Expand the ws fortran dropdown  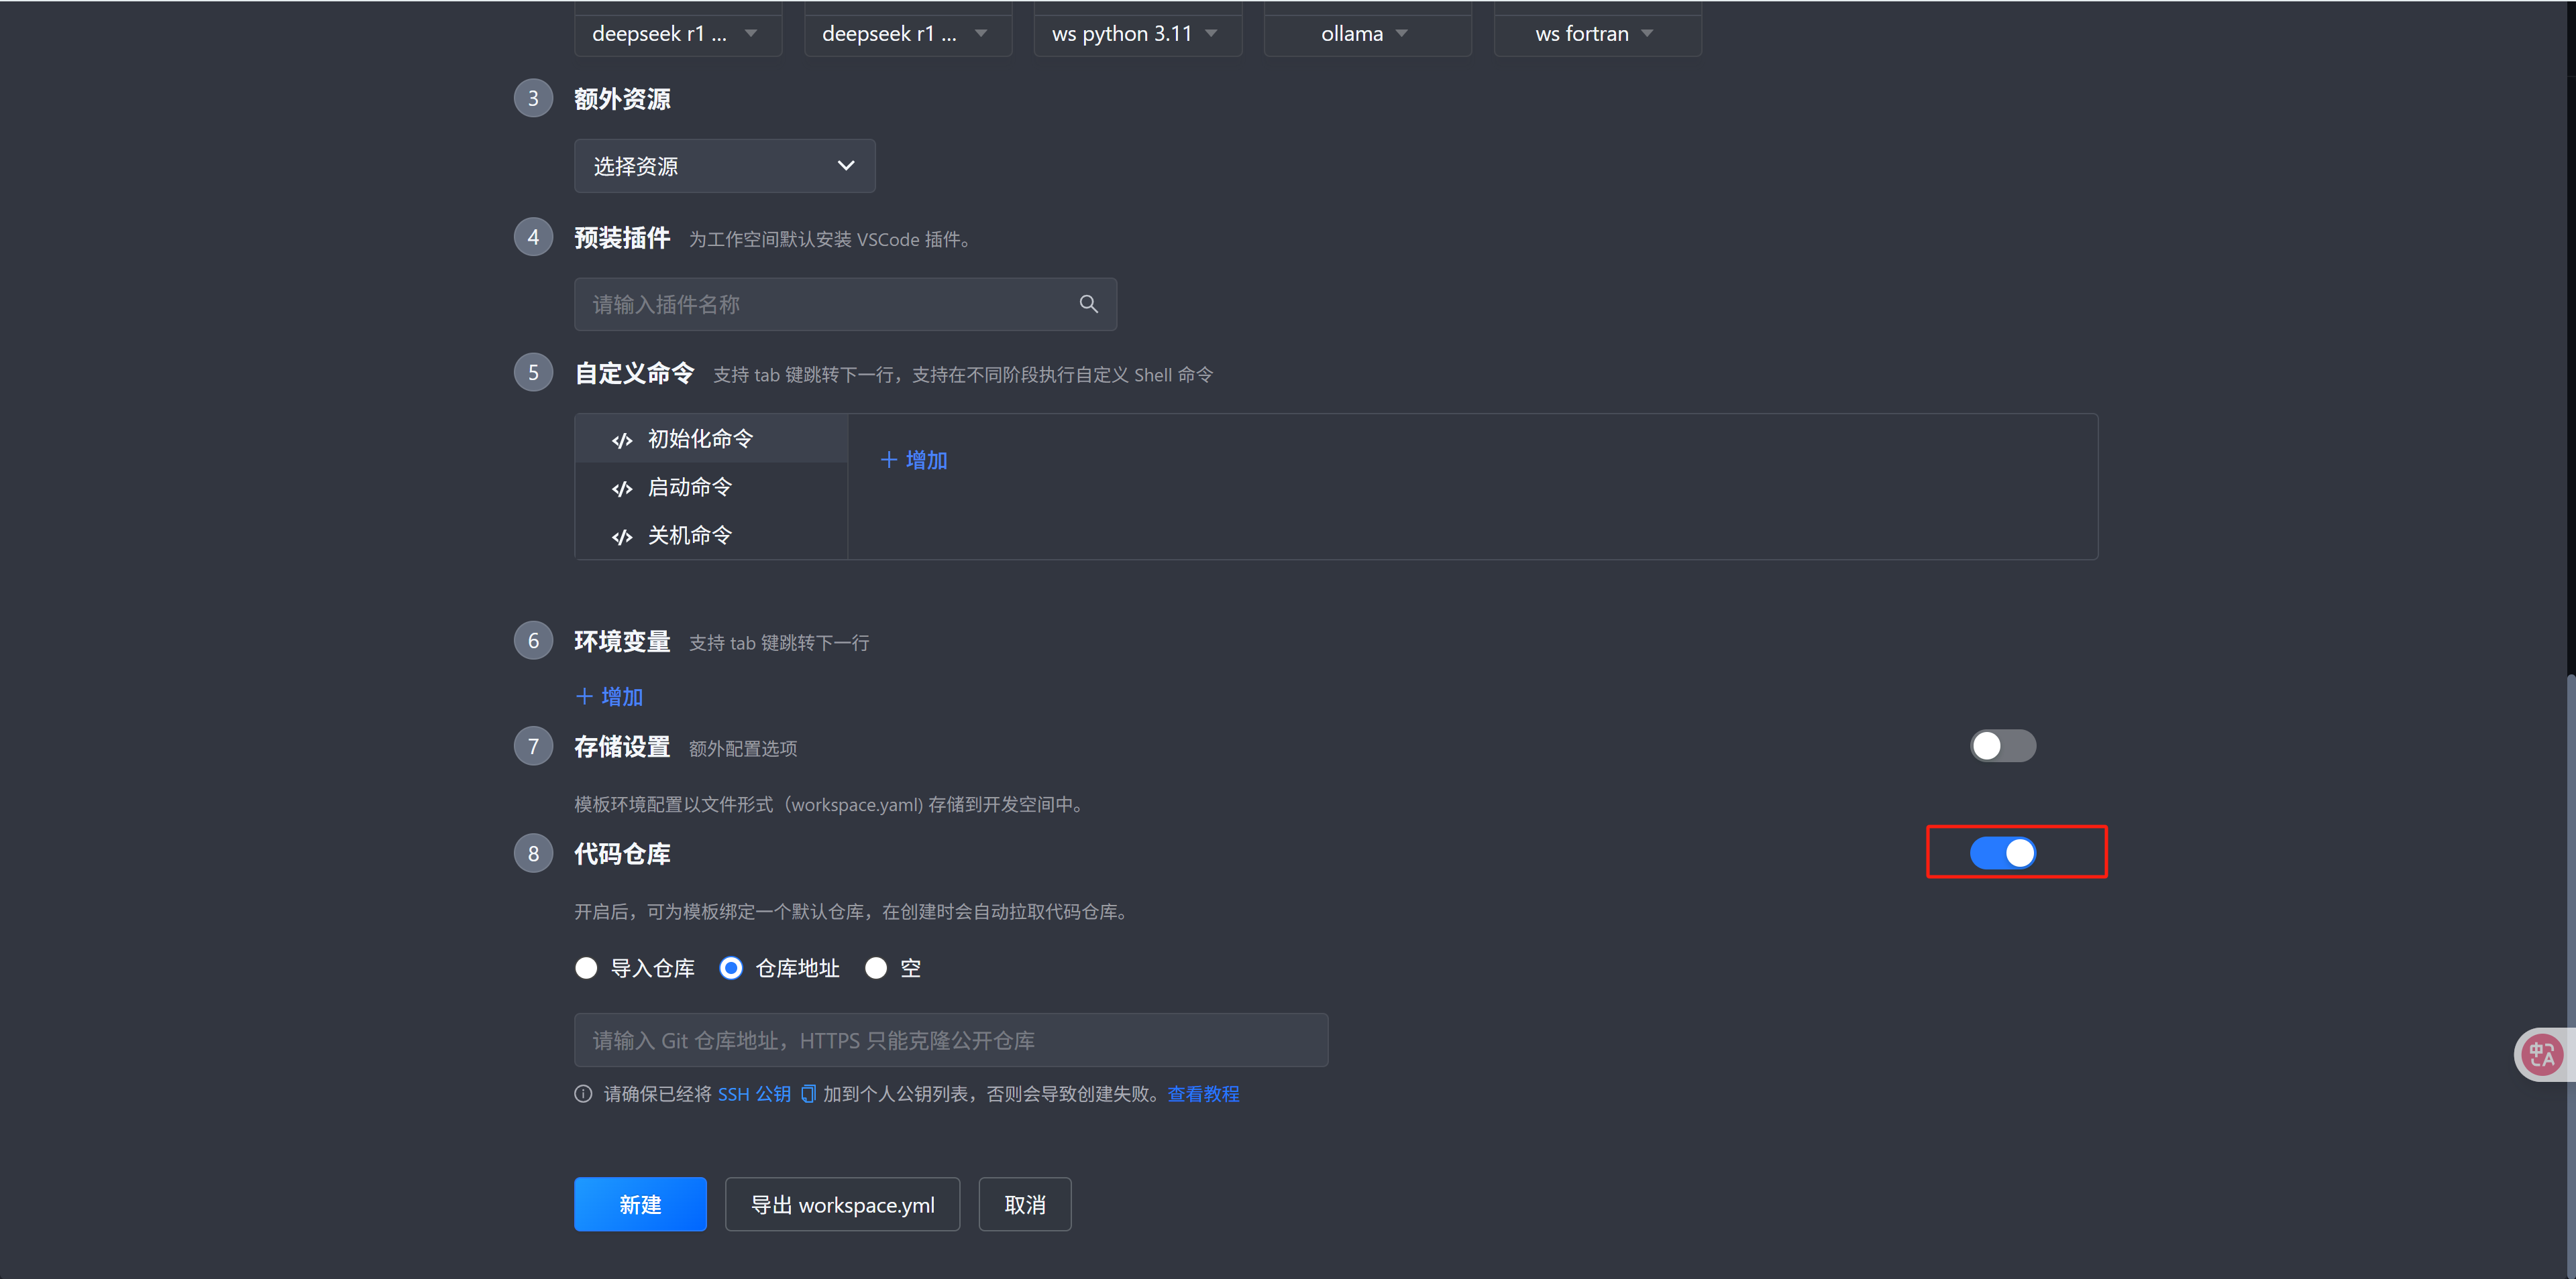(1596, 33)
